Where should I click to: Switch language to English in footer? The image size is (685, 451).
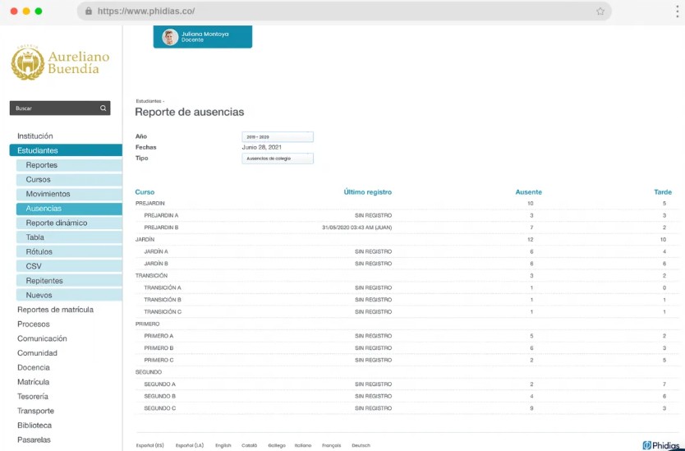(223, 445)
